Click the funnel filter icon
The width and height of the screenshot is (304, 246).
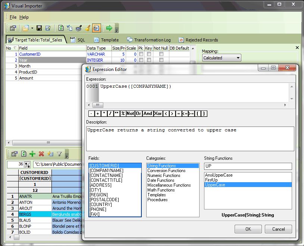(x=59, y=154)
